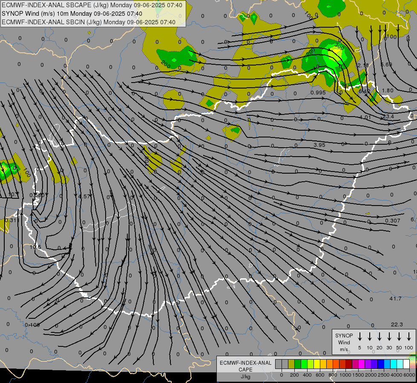This screenshot has height=383, width=417.
Task: Click the 4.01 value on the map
Action: [x=365, y=117]
